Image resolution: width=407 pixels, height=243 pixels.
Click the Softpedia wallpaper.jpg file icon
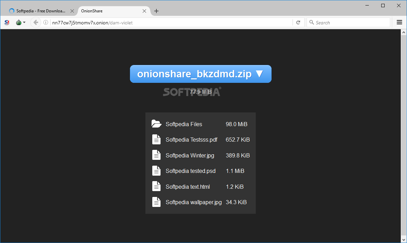[x=156, y=202]
